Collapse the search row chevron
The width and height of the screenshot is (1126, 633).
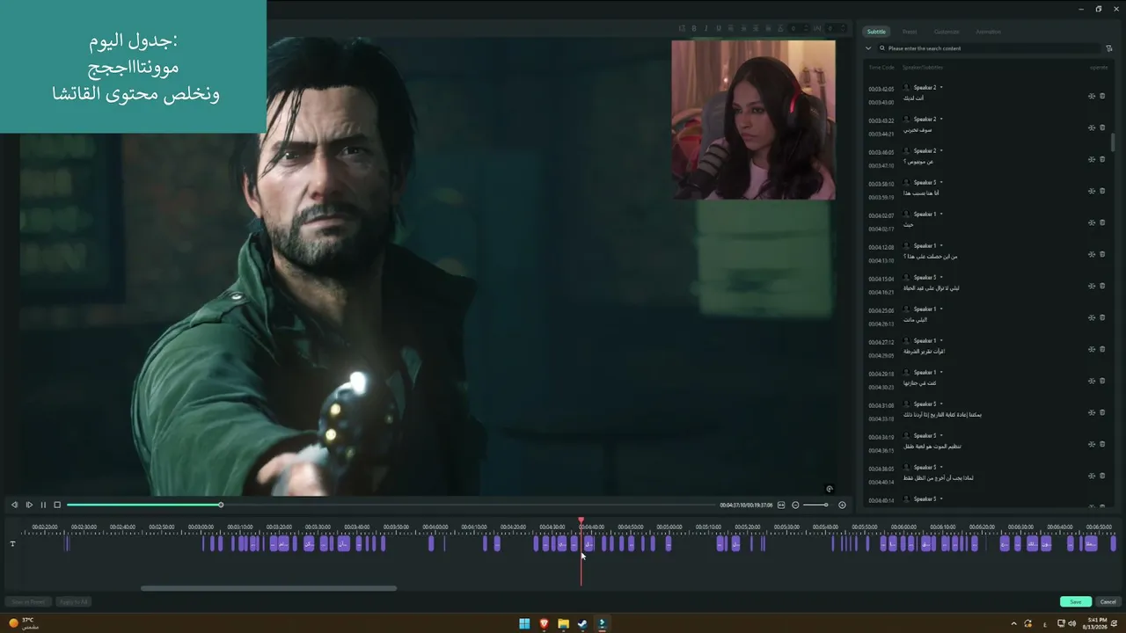pyautogui.click(x=868, y=48)
